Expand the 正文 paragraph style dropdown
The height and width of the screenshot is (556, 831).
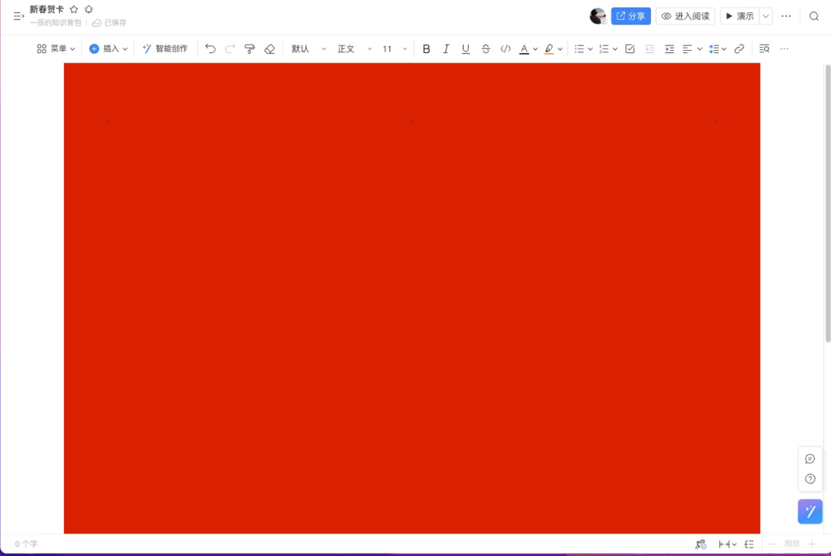pyautogui.click(x=354, y=49)
